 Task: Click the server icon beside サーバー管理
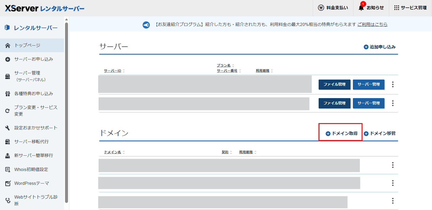[8, 77]
